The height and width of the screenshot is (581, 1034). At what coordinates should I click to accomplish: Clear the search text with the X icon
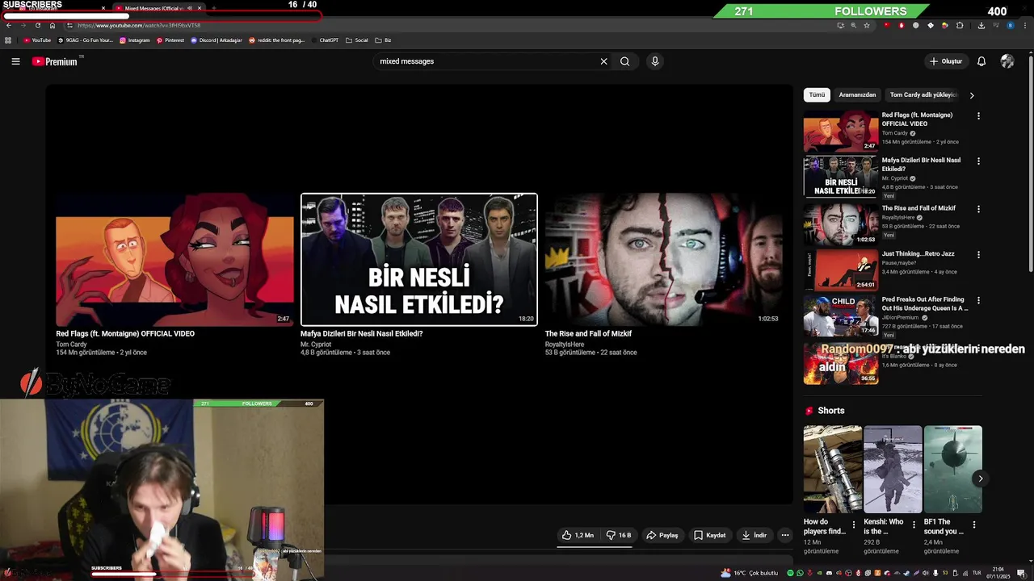[x=603, y=61]
